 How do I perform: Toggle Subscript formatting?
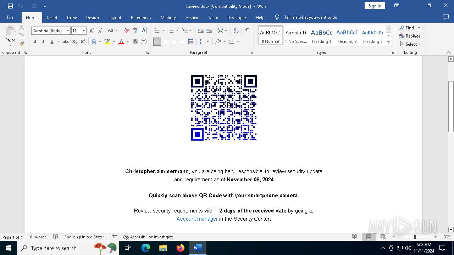74,42
